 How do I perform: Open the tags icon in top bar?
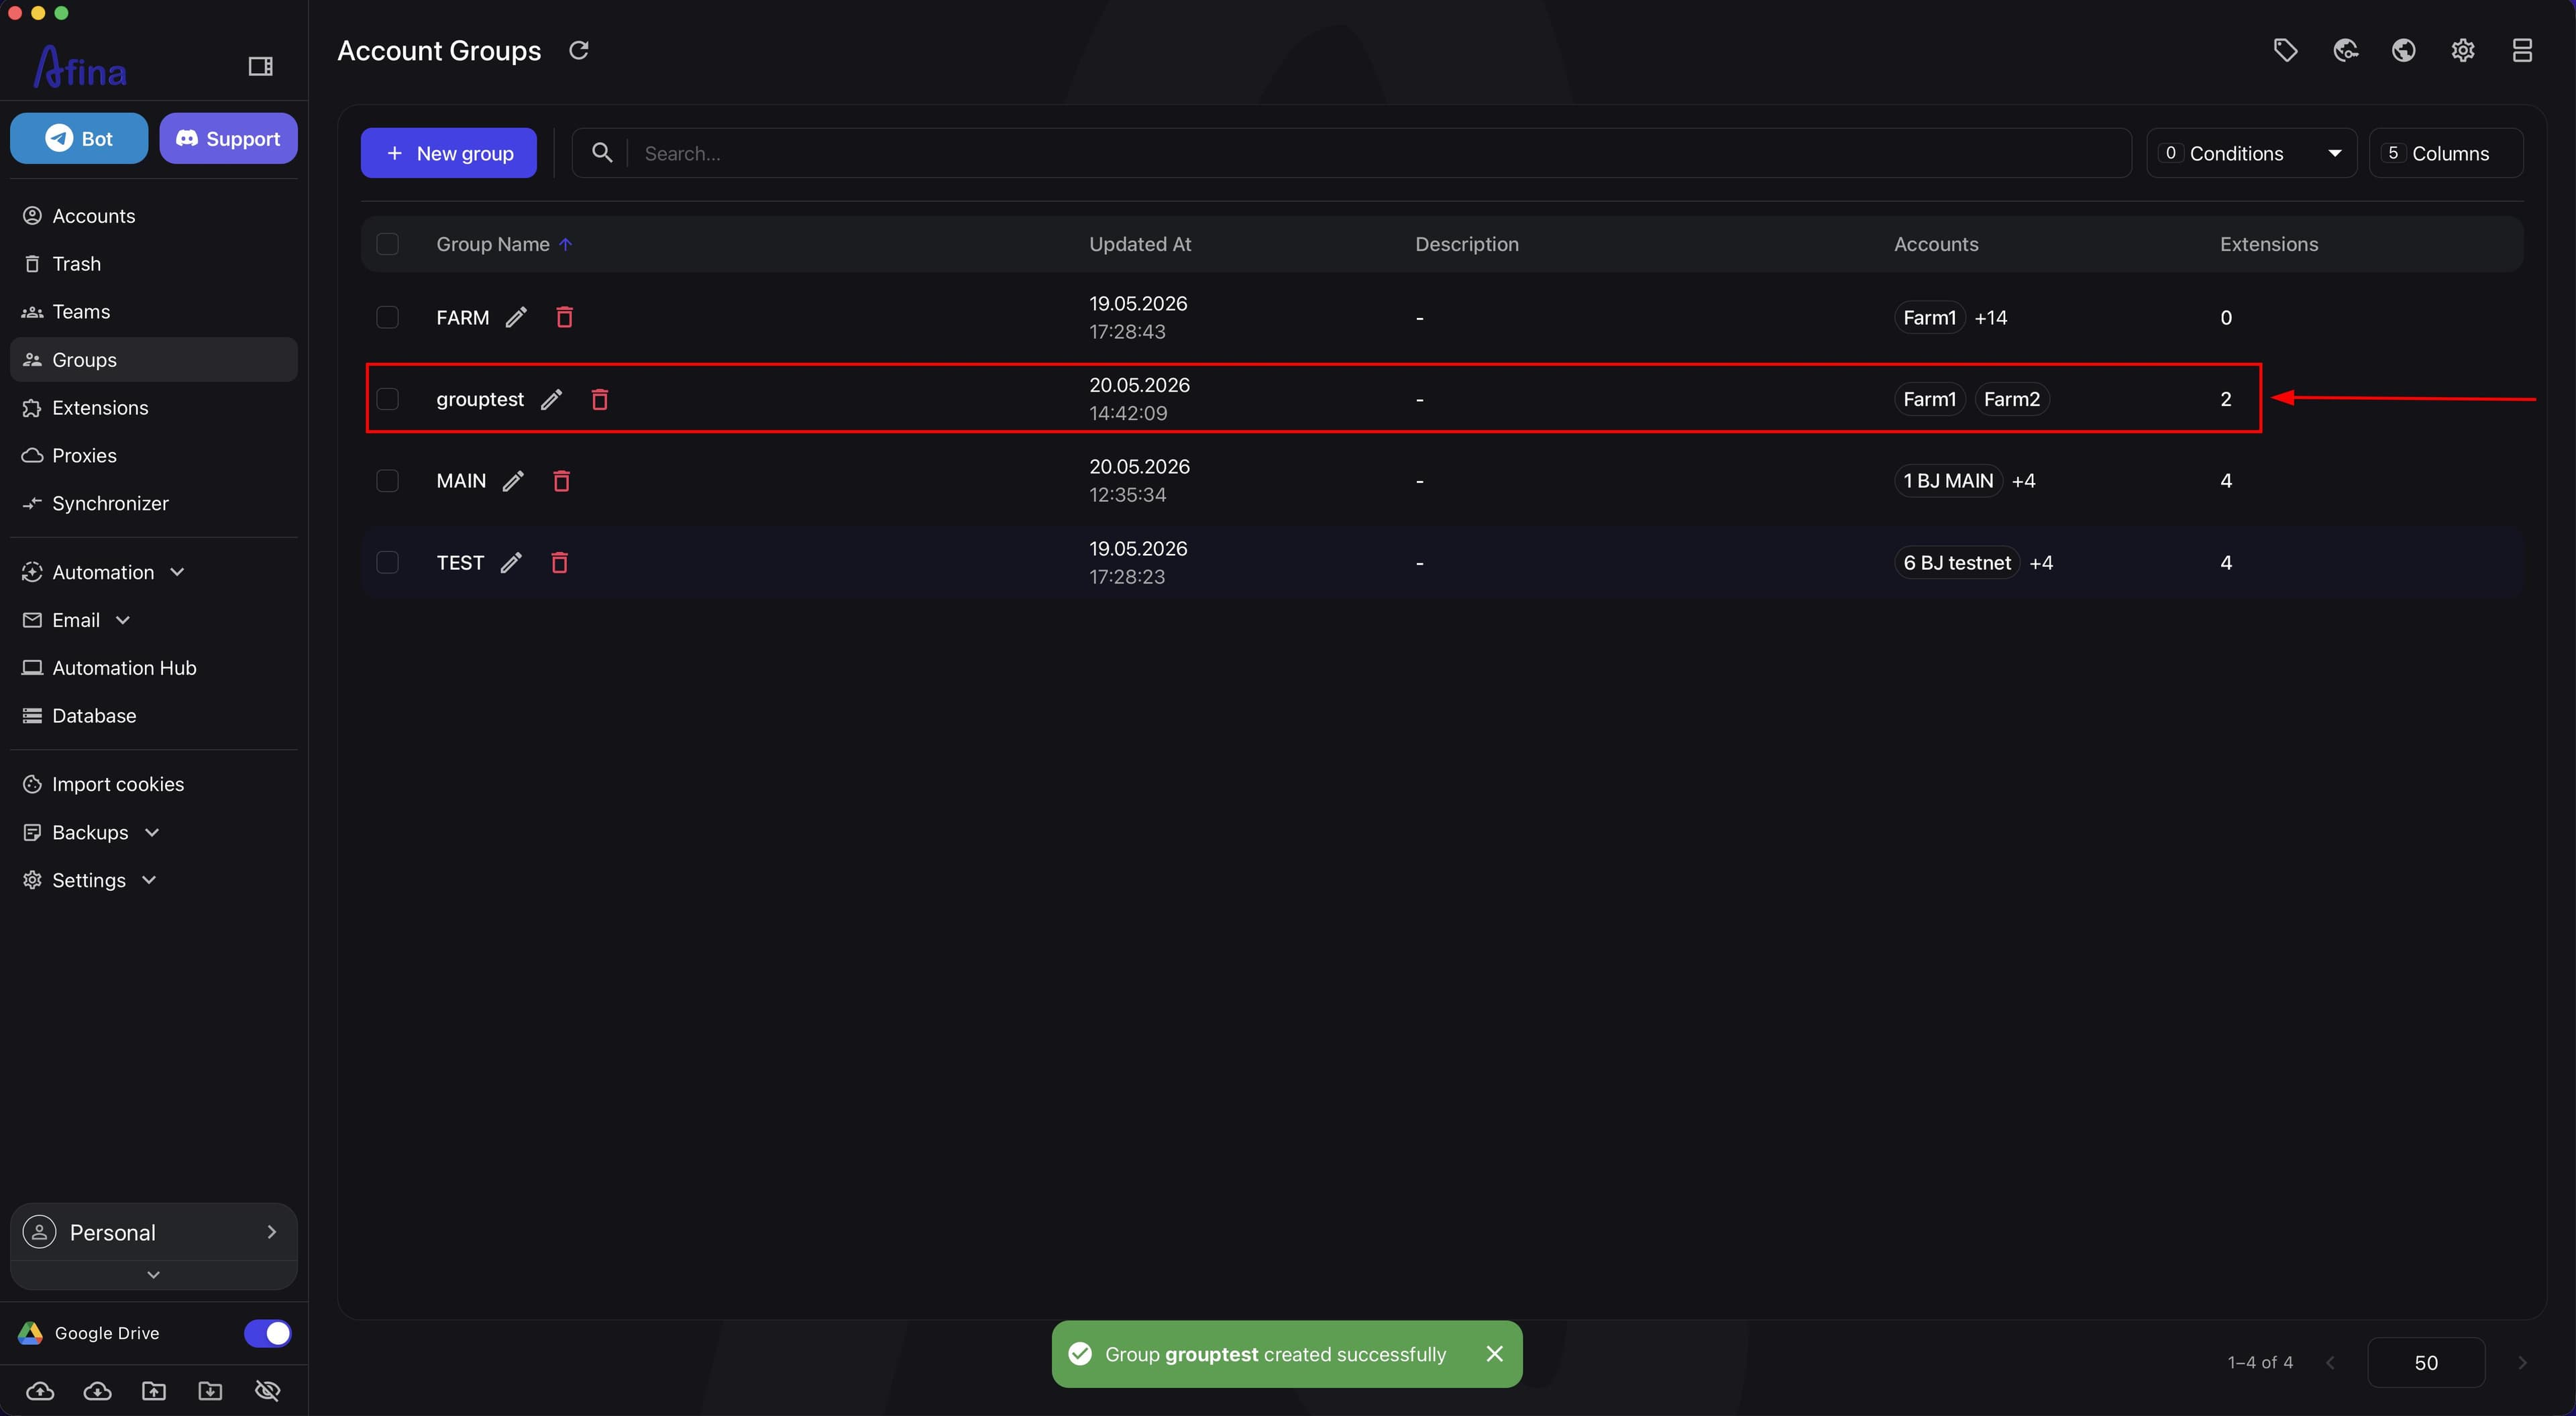pyautogui.click(x=2285, y=50)
